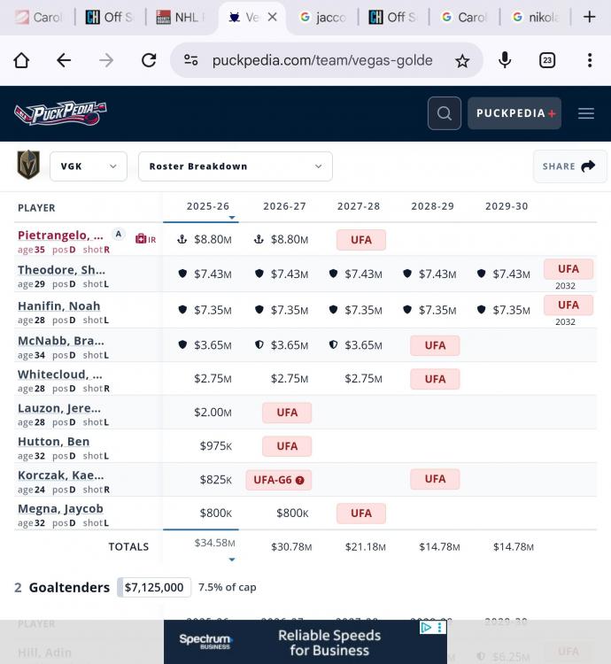Open the browser three-dot overflow menu

[x=590, y=60]
